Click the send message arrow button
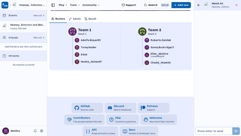 click(236, 131)
